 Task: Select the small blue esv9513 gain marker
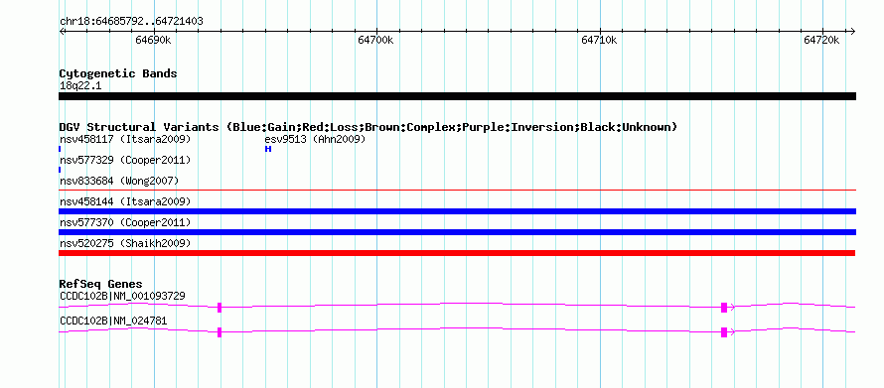coord(268,149)
